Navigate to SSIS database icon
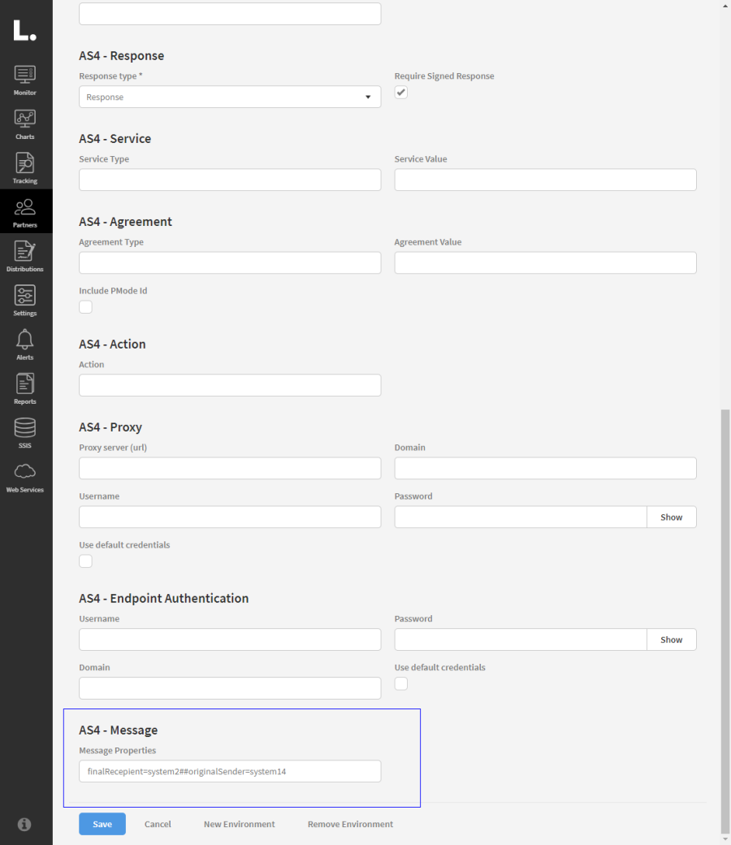 pos(25,431)
